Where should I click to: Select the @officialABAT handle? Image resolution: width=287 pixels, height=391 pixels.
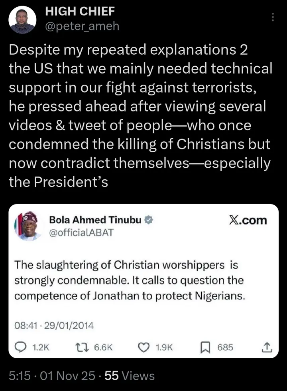[81, 232]
